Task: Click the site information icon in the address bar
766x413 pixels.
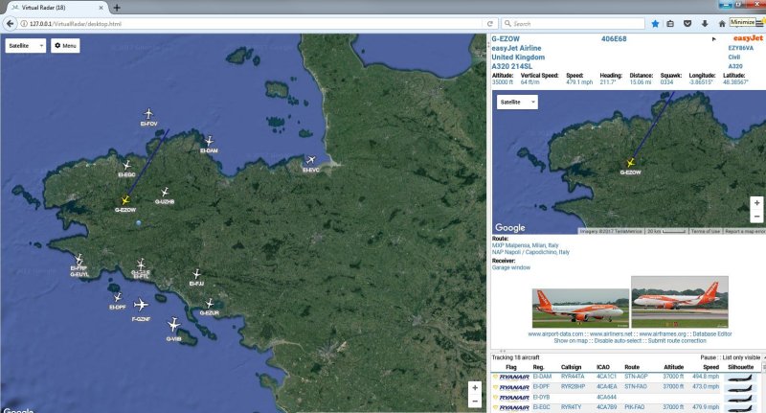Action: tap(23, 23)
